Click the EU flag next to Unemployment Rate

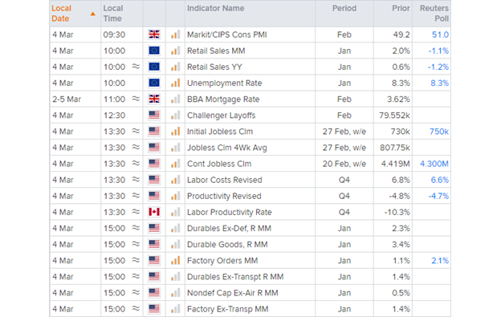(154, 83)
